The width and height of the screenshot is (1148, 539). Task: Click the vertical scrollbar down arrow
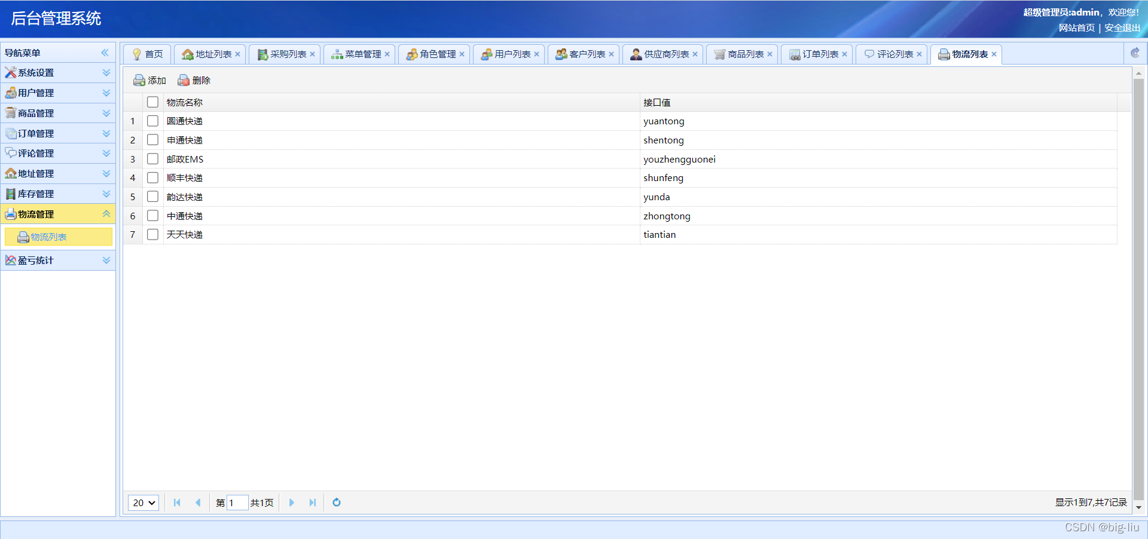1138,507
